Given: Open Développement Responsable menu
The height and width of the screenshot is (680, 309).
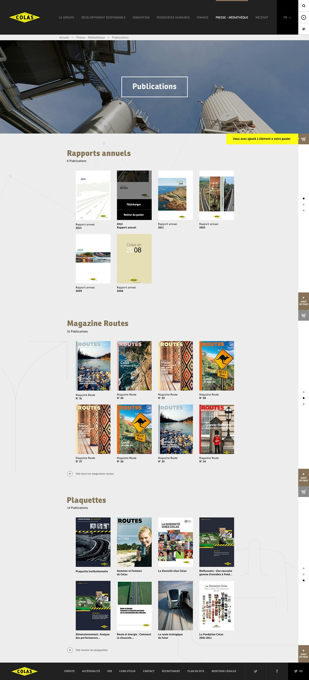Looking at the screenshot, I should (103, 17).
